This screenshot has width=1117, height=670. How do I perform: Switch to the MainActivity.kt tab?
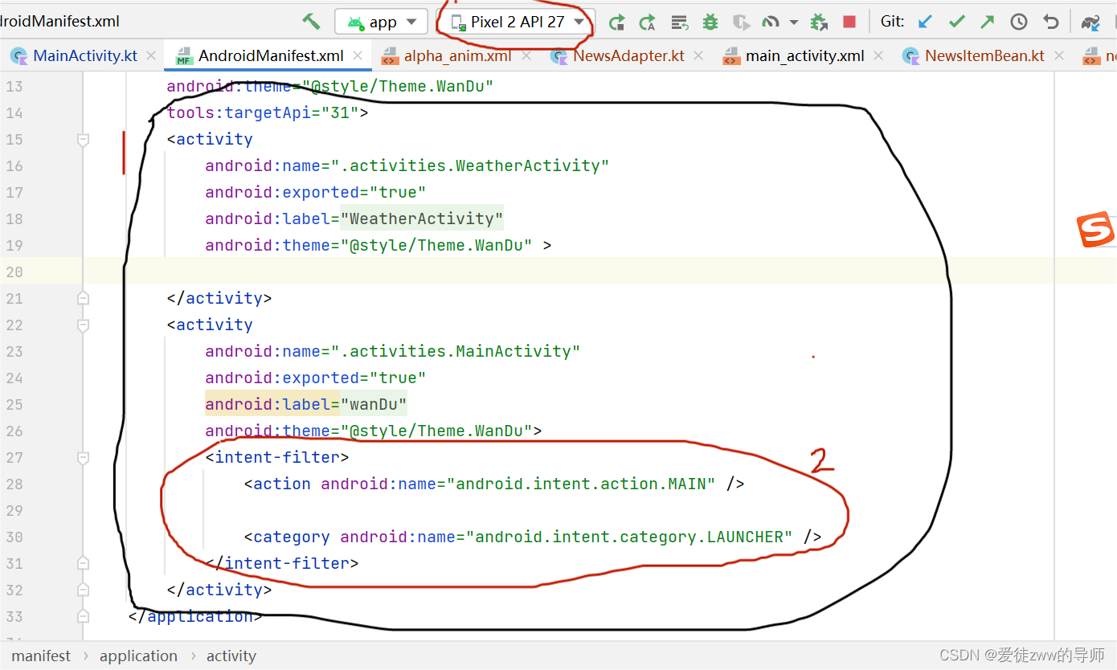point(85,55)
